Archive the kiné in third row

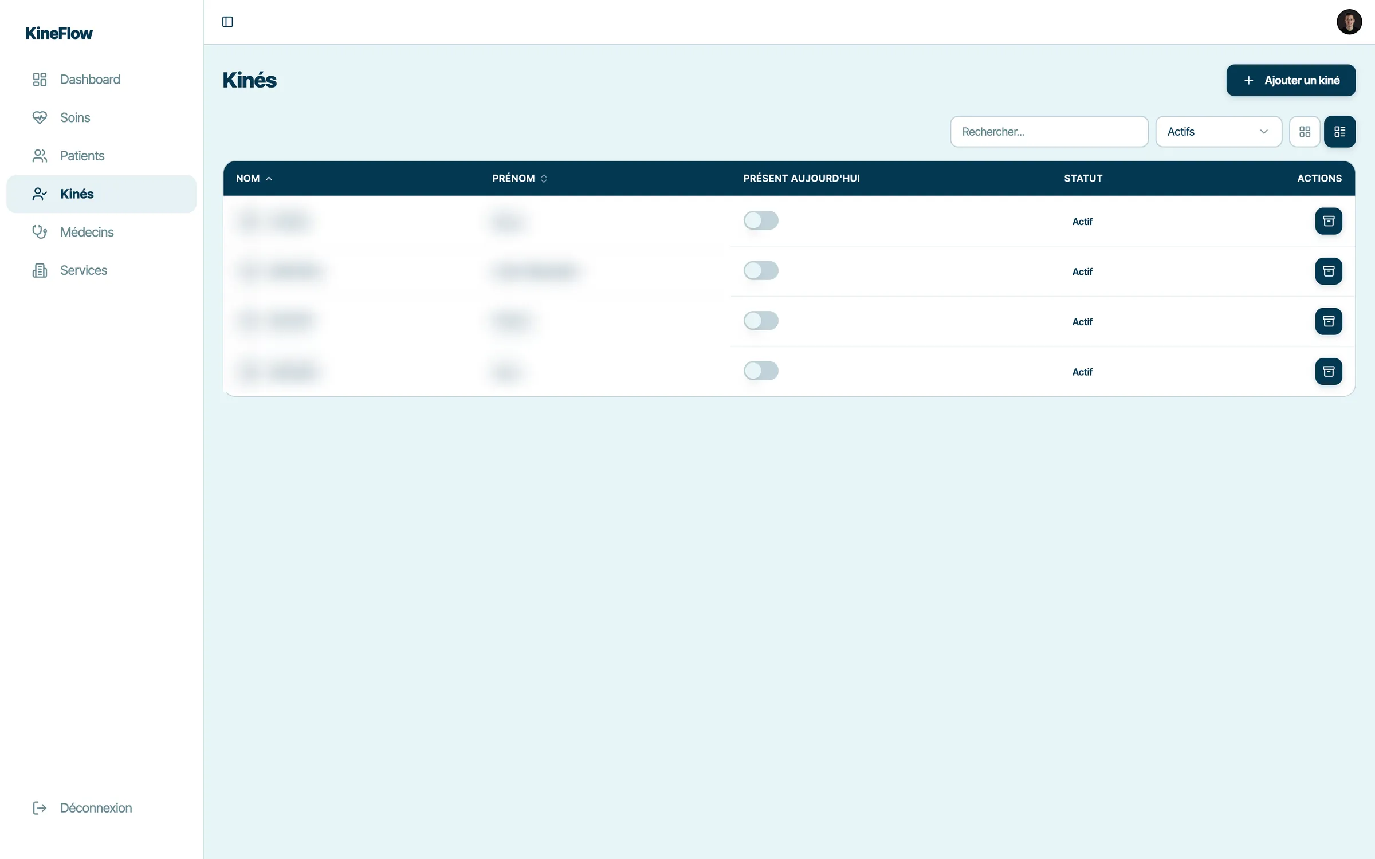click(x=1329, y=321)
